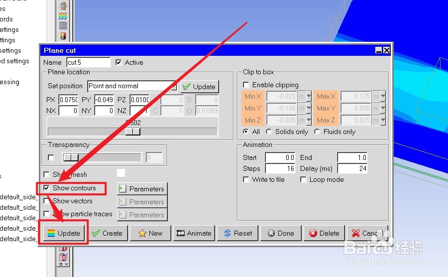Open the Set position combo box
Image resolution: width=448 pixels, height=277 pixels.
(132, 86)
